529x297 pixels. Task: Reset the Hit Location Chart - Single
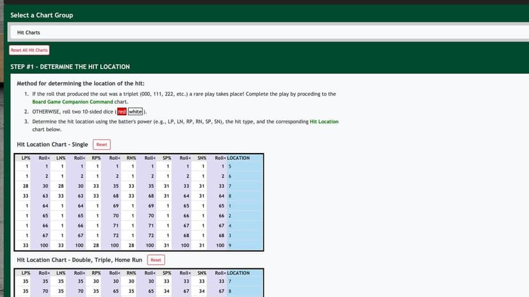102,145
